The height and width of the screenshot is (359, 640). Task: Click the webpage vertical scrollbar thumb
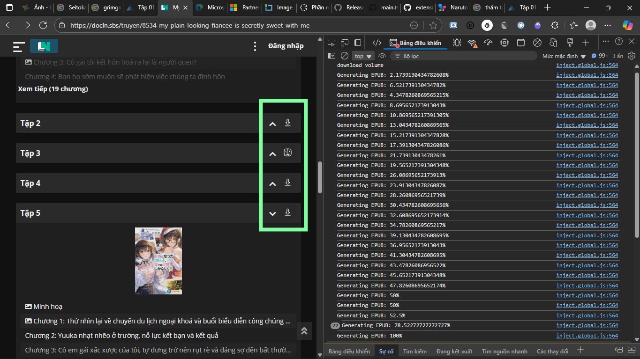coord(320,177)
